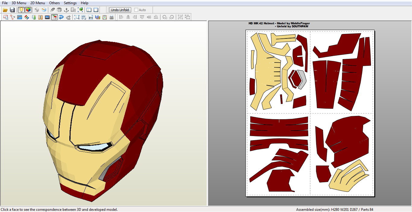Click the align left icon

click(121, 17)
